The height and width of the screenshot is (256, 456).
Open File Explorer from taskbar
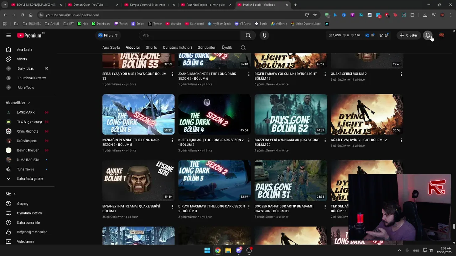pos(228,250)
